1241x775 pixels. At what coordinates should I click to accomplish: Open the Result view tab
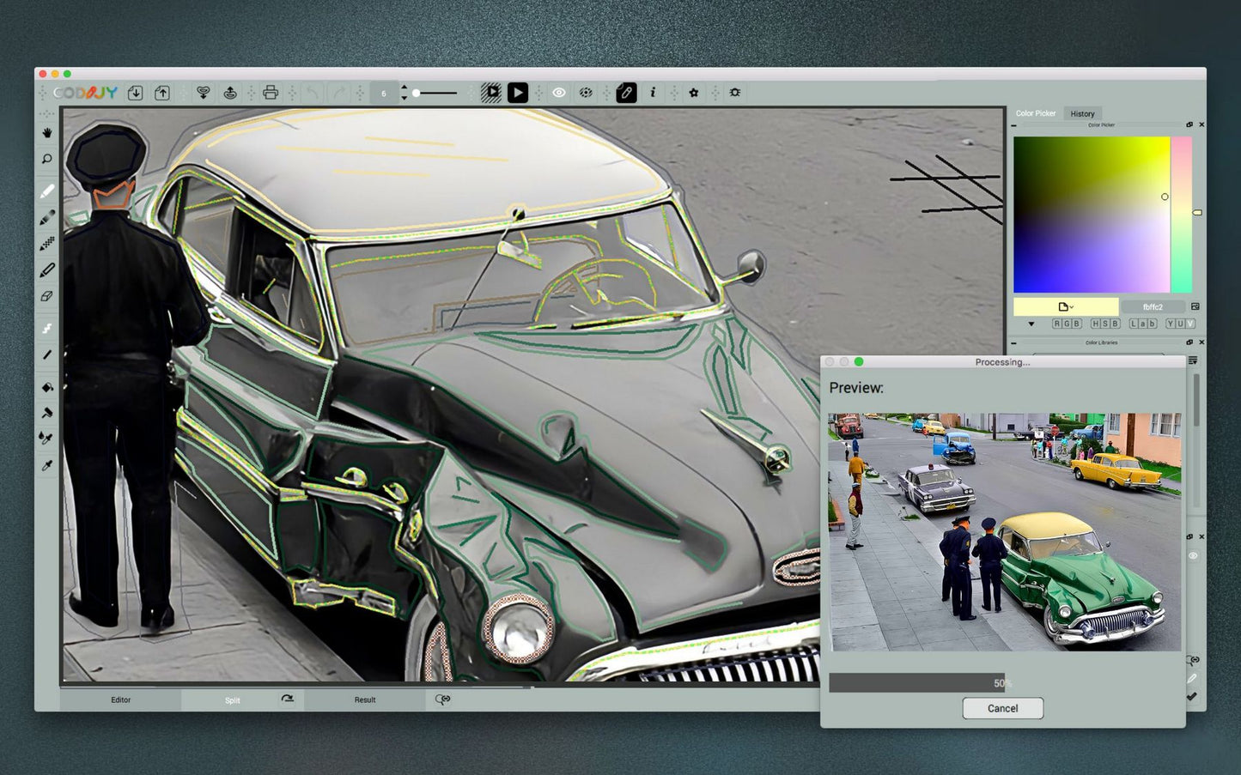[365, 699]
